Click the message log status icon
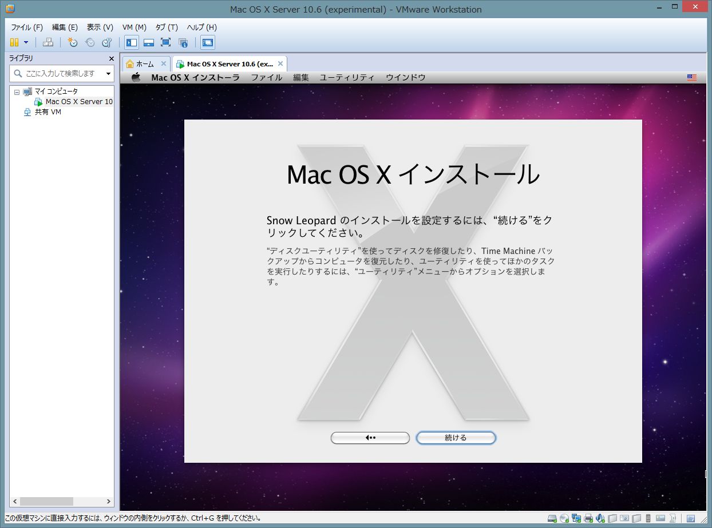 click(x=691, y=519)
